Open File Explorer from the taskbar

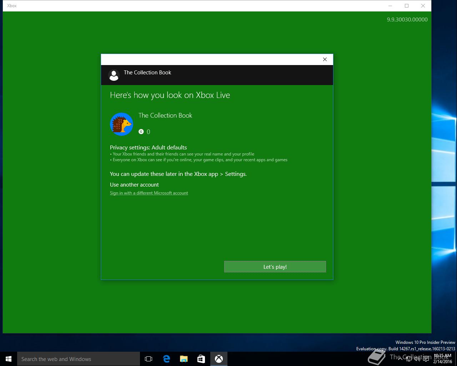coord(184,359)
